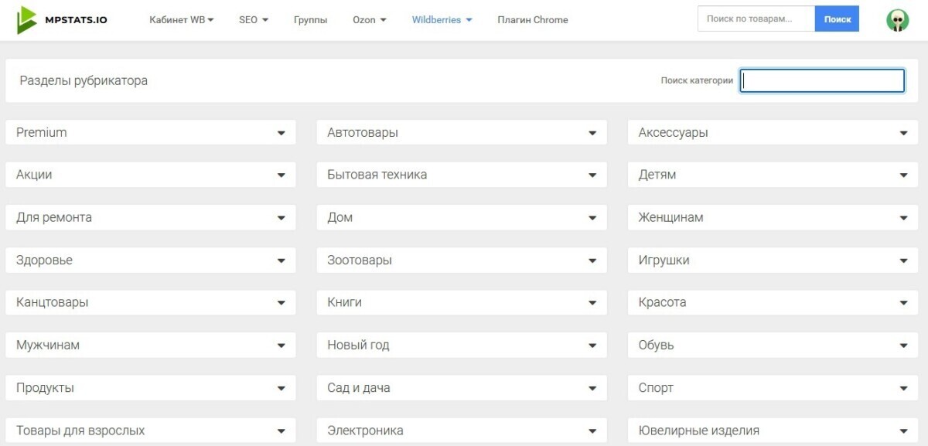Screen dimensions: 928x446
Task: Open the Электроника category
Action: 462,431
